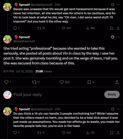Repost the main tweet showing 11 reposts
Screen dimensions: 123x139
34,82
